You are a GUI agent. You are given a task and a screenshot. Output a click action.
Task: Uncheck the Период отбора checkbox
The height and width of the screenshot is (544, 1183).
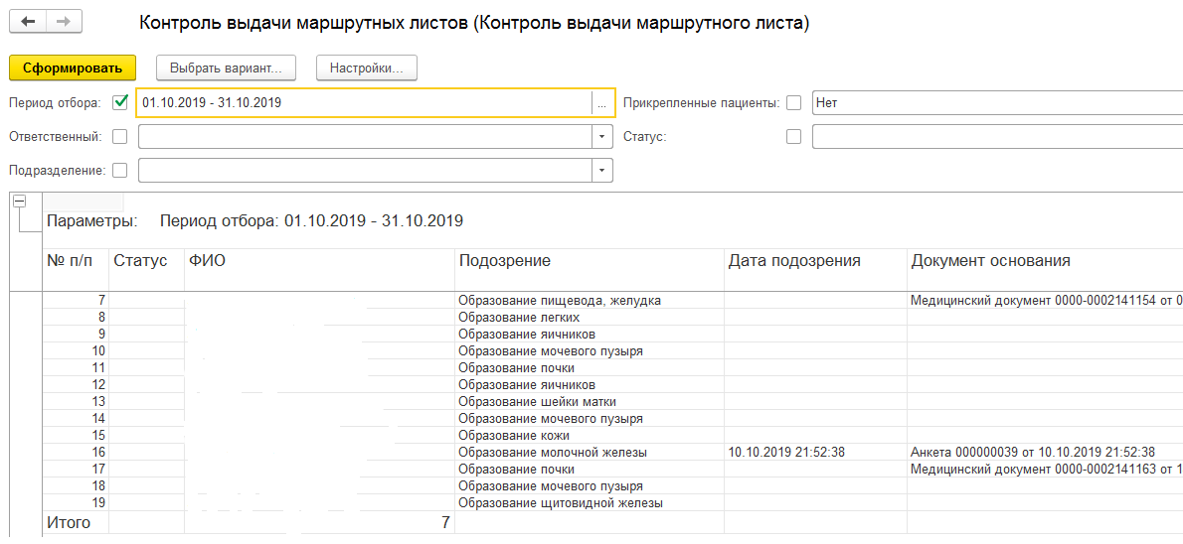(x=120, y=101)
